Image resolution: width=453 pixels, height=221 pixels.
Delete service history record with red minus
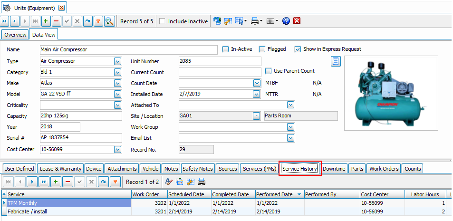click(x=67, y=182)
